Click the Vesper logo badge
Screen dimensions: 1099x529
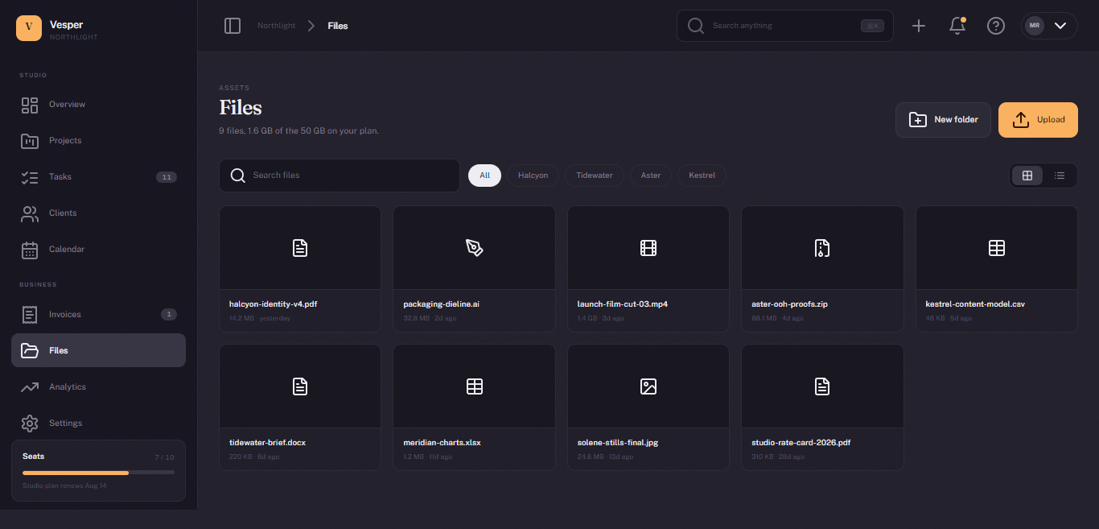pos(29,27)
